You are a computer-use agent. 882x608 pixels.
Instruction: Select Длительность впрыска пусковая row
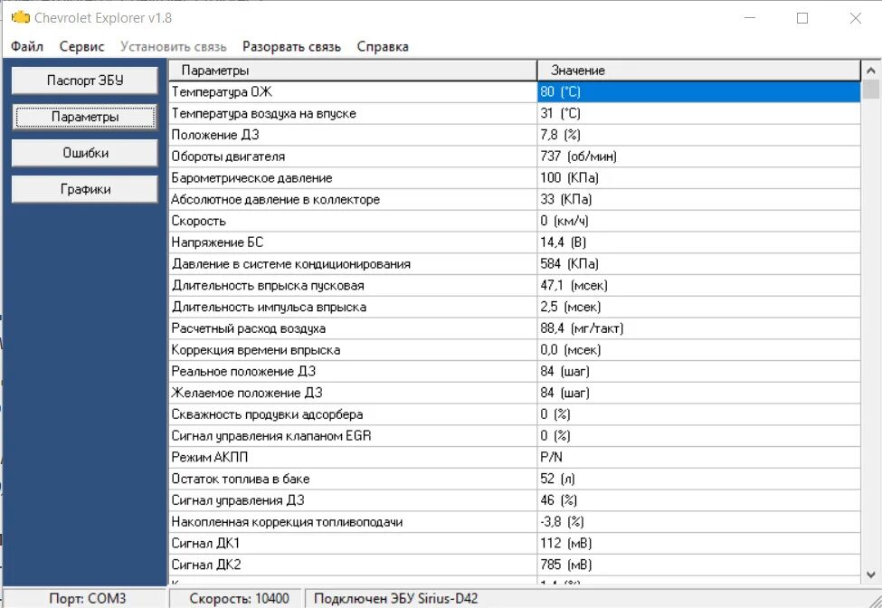[x=515, y=285]
